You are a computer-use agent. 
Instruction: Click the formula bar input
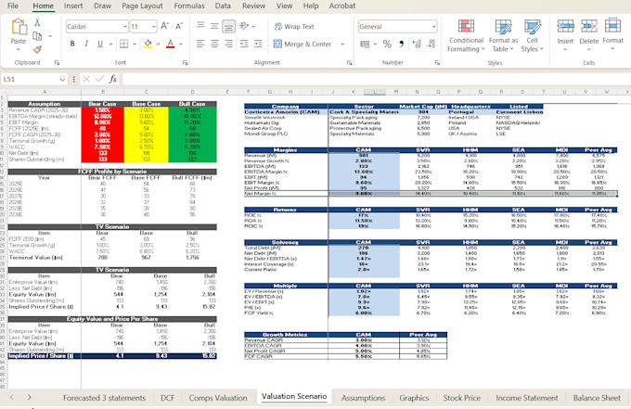click(x=376, y=79)
